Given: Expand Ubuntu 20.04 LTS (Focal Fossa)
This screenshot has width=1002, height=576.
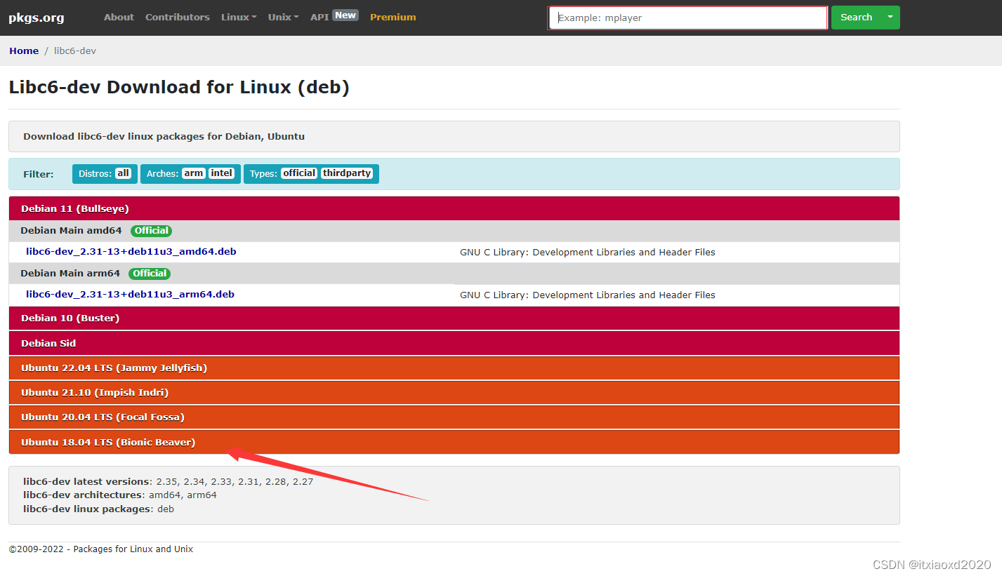Looking at the screenshot, I should coord(454,417).
